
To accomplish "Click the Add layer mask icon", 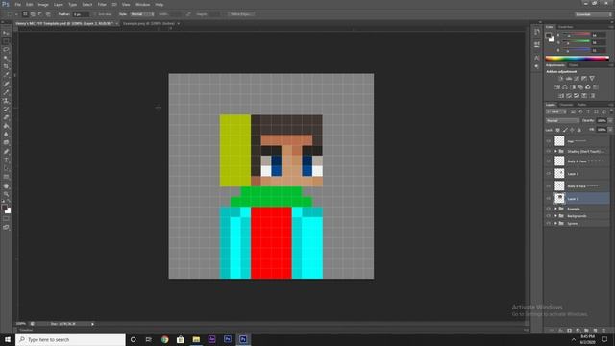I will [x=569, y=331].
